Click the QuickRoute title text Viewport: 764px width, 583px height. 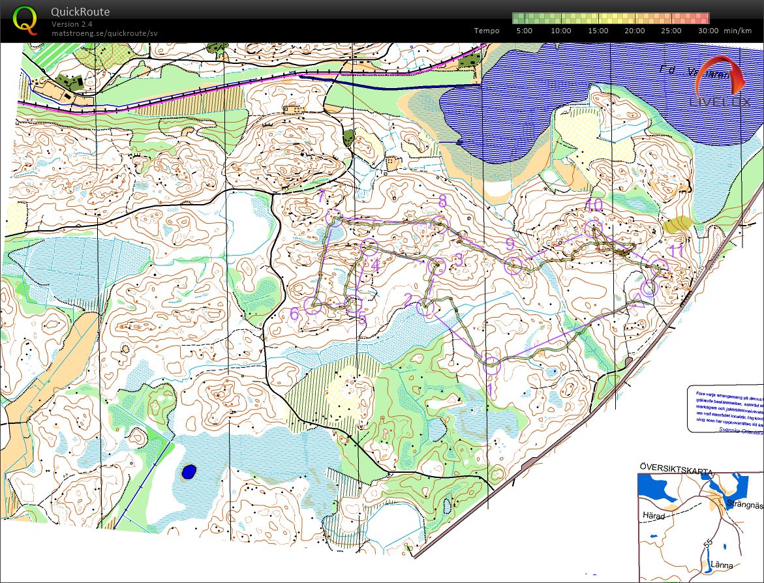(80, 12)
